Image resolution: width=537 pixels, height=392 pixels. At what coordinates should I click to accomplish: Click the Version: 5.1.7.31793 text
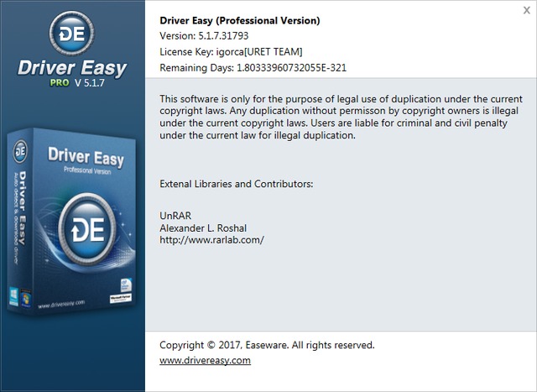coord(204,35)
